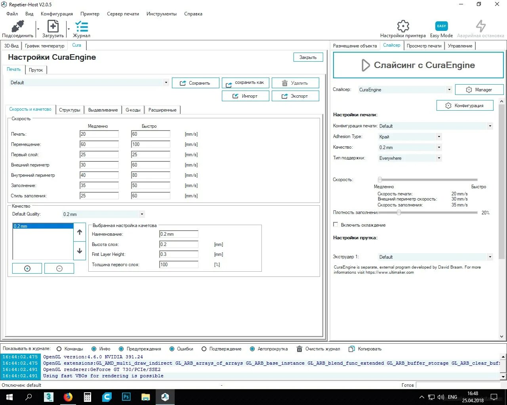Click the Repetier-Host taskbar icon
The height and width of the screenshot is (405, 507).
coord(165,397)
